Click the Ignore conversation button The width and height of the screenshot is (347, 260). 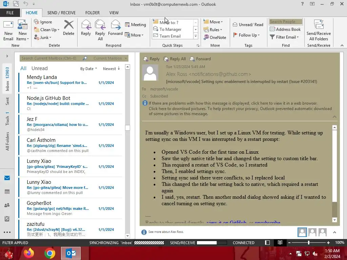point(43,22)
